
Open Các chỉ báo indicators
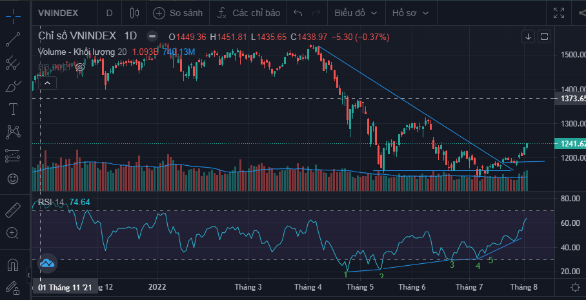tap(248, 13)
